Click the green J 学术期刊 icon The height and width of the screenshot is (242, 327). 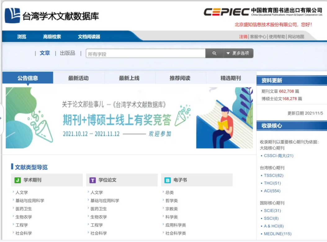pyautogui.click(x=18, y=180)
